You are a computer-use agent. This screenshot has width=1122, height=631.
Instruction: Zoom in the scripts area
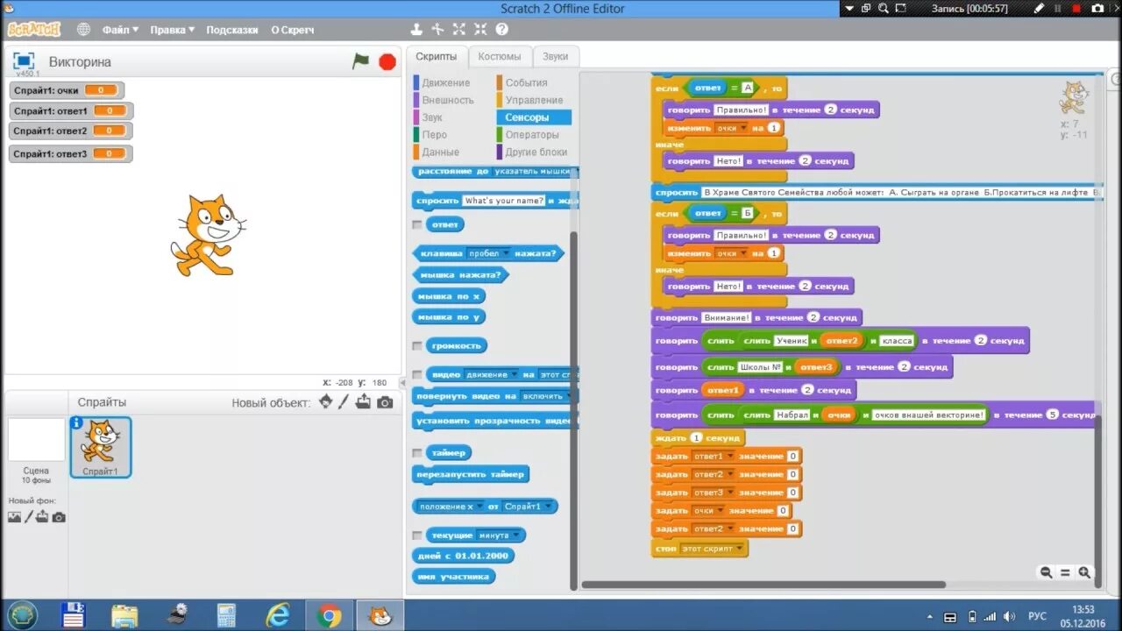1084,572
